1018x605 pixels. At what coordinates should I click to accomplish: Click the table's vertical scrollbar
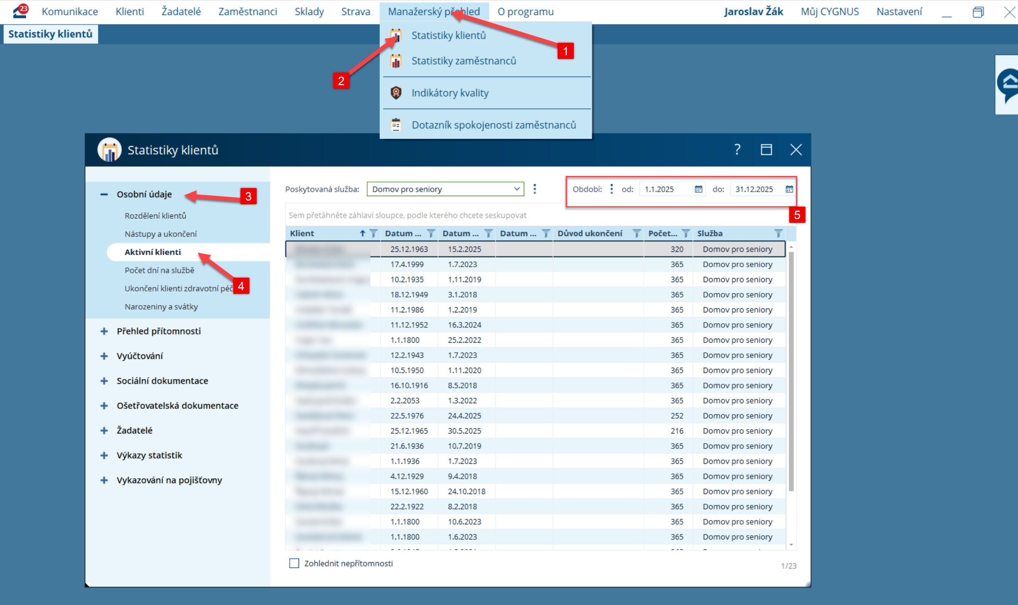click(791, 371)
